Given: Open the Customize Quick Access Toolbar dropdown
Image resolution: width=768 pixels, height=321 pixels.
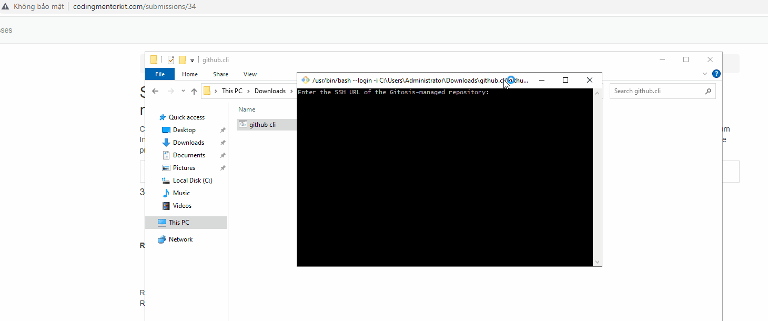Looking at the screenshot, I should click(x=193, y=59).
